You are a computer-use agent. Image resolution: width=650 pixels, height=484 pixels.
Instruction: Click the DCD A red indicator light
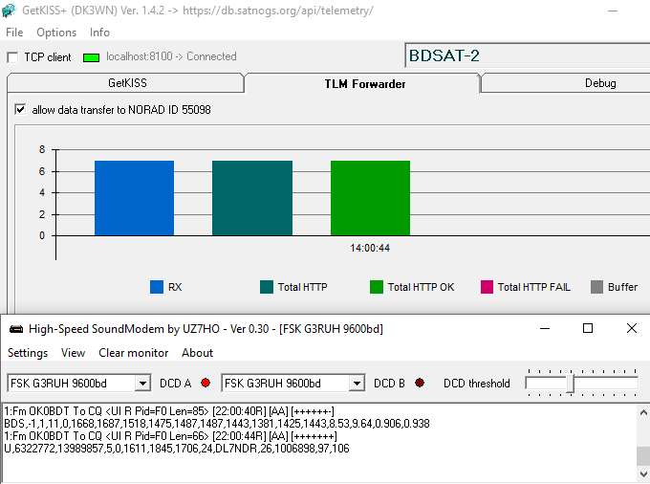[206, 383]
